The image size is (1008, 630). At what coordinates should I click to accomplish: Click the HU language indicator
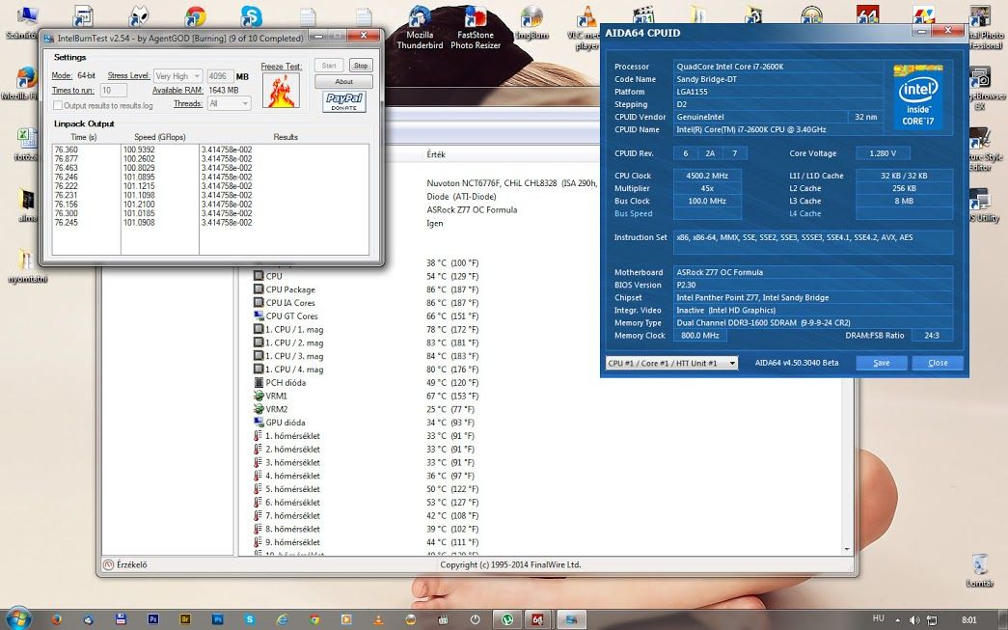(x=880, y=617)
